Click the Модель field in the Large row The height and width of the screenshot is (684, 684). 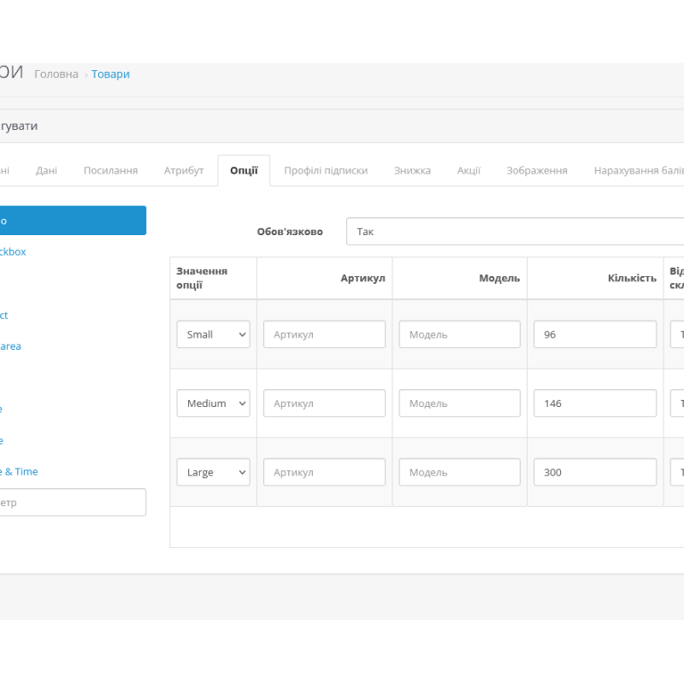point(459,472)
